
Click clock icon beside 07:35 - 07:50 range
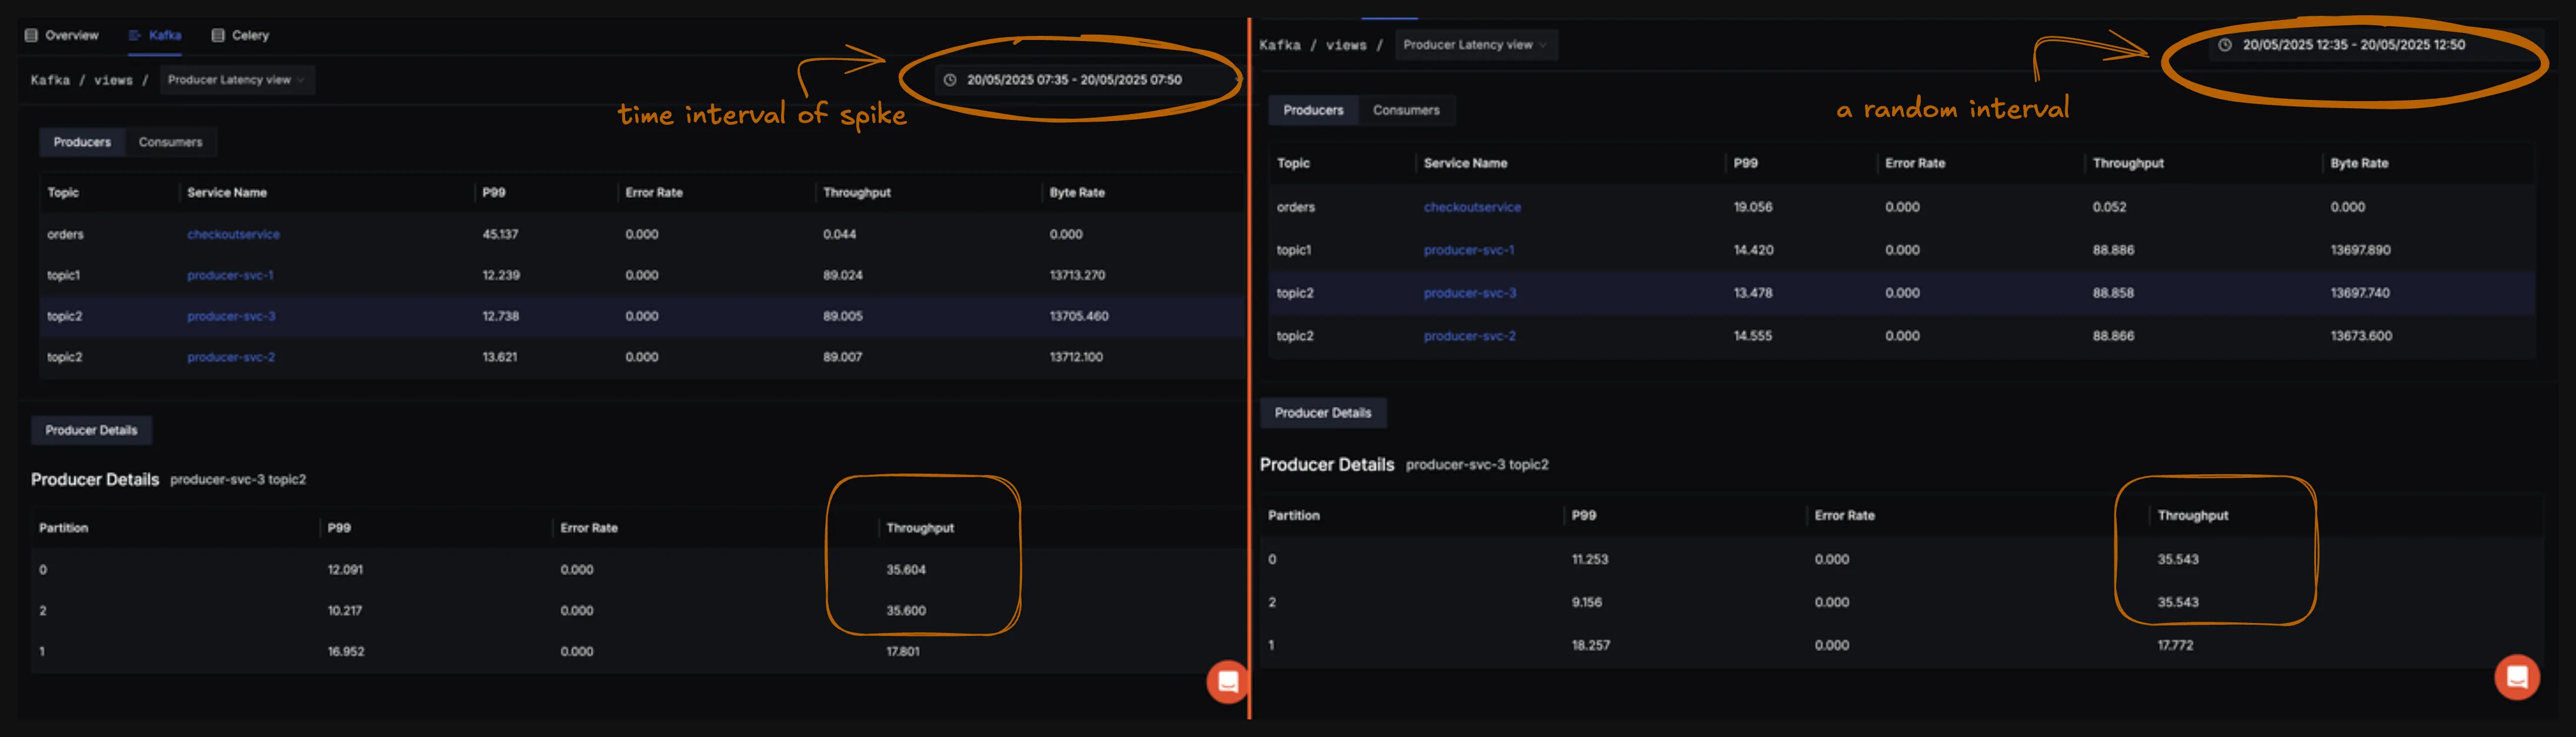click(x=950, y=80)
